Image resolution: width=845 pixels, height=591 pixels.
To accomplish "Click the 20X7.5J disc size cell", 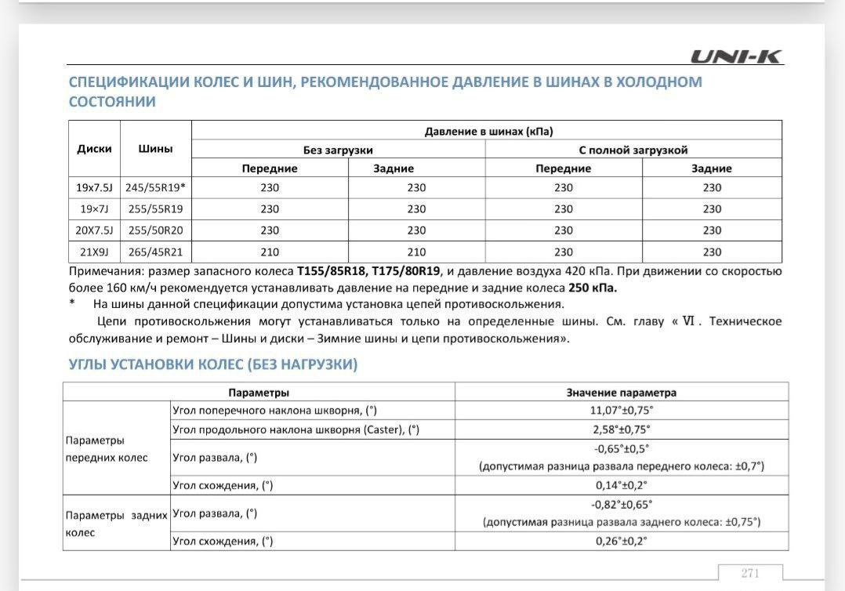I will point(94,230).
